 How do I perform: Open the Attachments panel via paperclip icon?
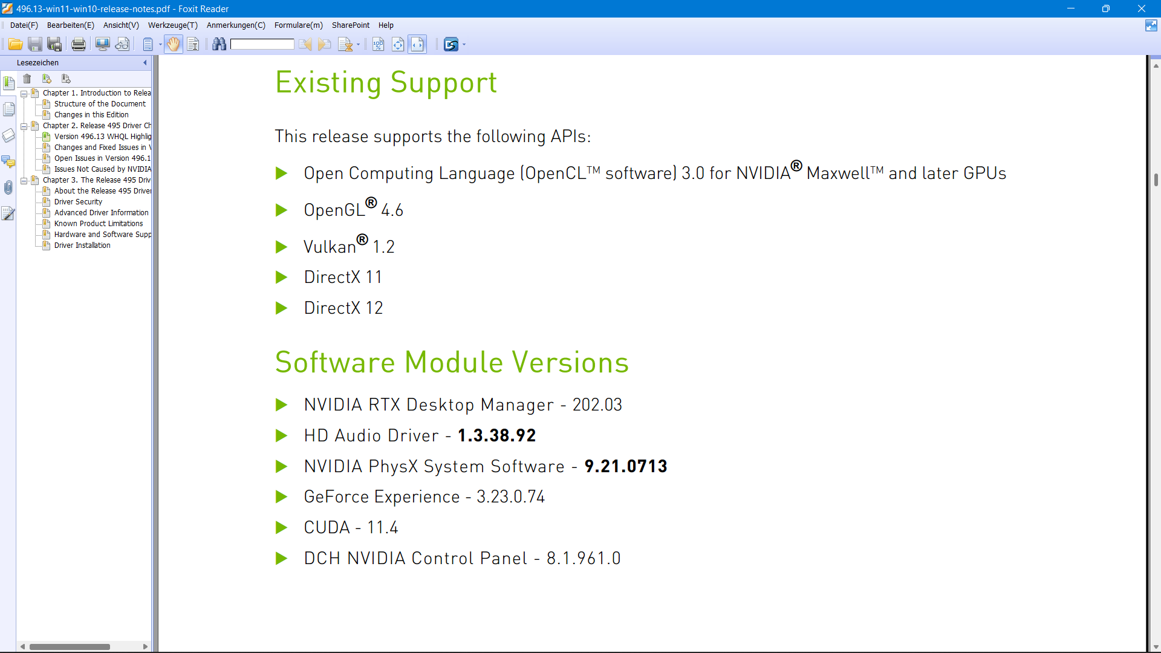pos(8,187)
